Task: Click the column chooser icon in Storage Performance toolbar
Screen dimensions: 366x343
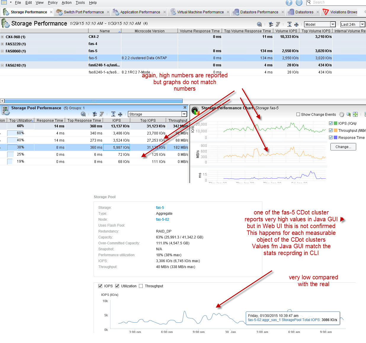Action: (x=271, y=24)
